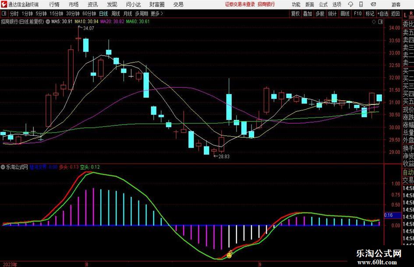Open the mail envelope icon

click(x=373, y=4)
